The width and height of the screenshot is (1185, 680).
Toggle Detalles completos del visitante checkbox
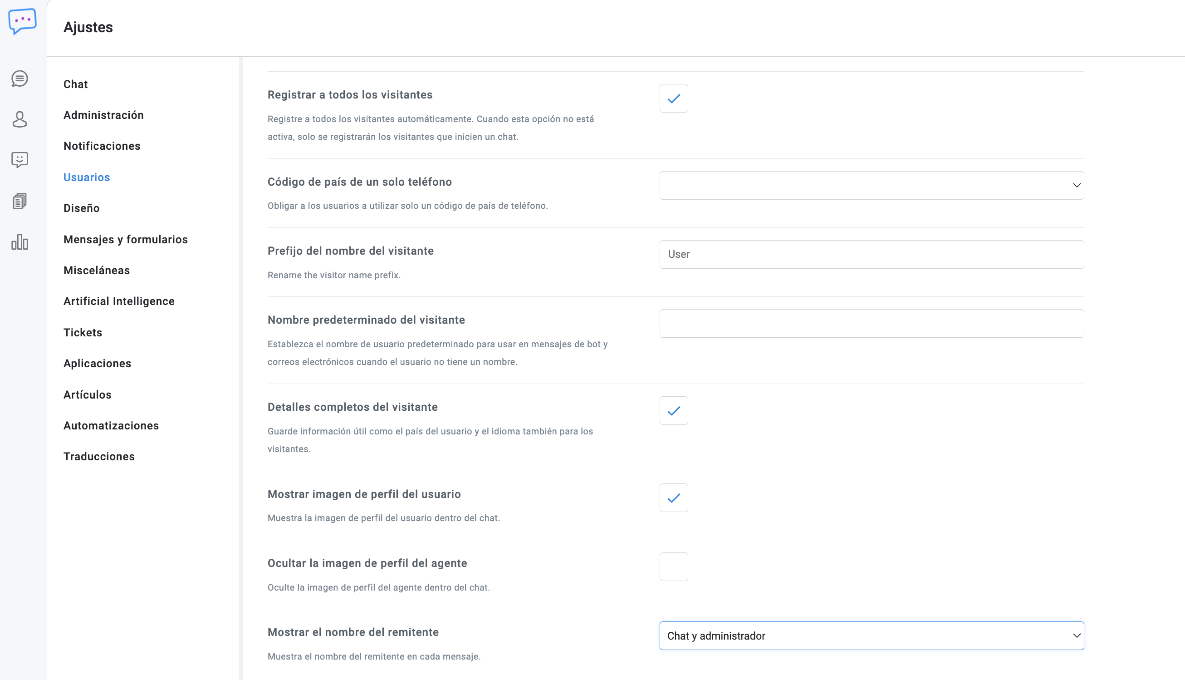click(673, 410)
